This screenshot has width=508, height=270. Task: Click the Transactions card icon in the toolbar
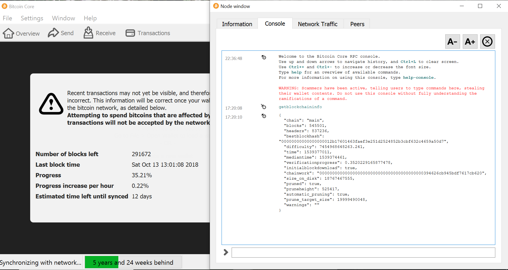pos(130,33)
